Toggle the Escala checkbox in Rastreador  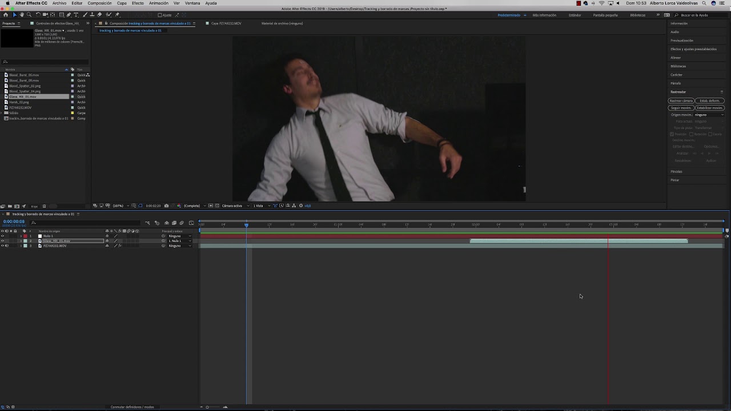pyautogui.click(x=710, y=134)
